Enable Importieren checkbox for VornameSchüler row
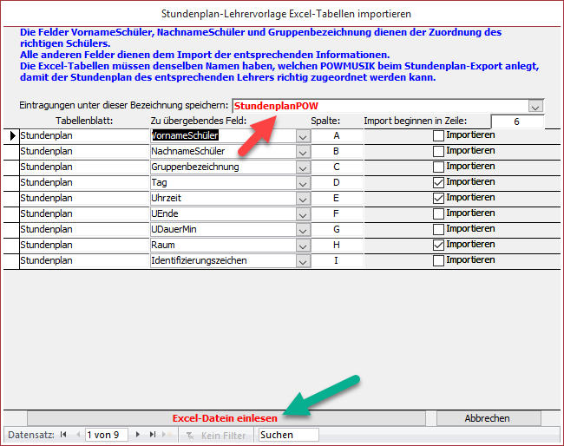564x446 pixels. [x=438, y=135]
